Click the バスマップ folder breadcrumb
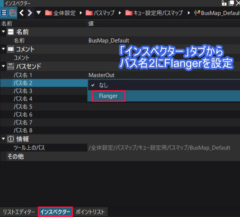 click(100, 13)
